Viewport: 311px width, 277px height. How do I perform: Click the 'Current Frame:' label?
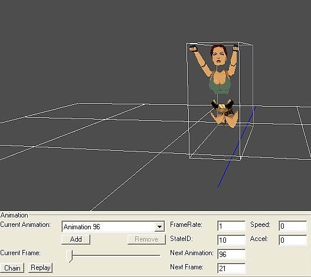(x=20, y=253)
